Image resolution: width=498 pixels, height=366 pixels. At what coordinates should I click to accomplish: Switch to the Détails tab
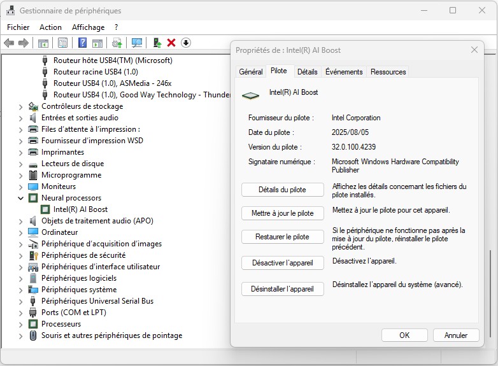(307, 72)
